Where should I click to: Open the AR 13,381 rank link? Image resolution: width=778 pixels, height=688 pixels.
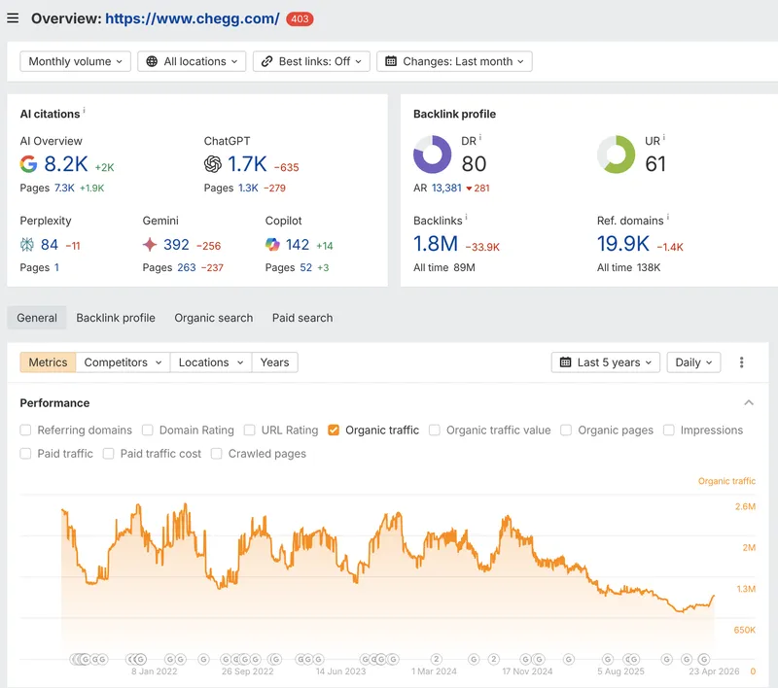[x=446, y=188]
